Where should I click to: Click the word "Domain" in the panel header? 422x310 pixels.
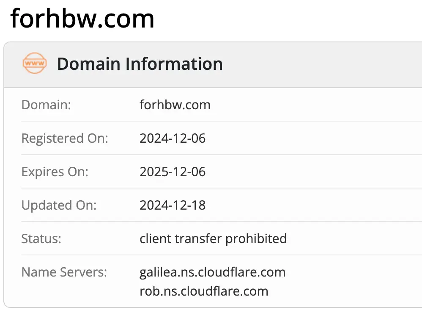point(88,64)
